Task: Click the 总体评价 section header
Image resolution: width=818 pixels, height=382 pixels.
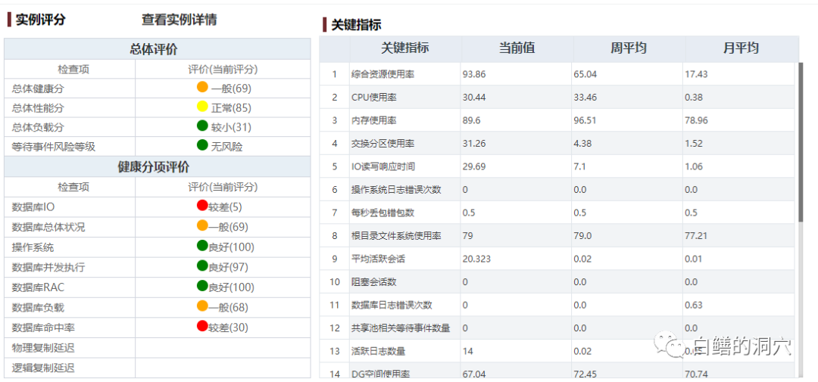Action: 153,49
